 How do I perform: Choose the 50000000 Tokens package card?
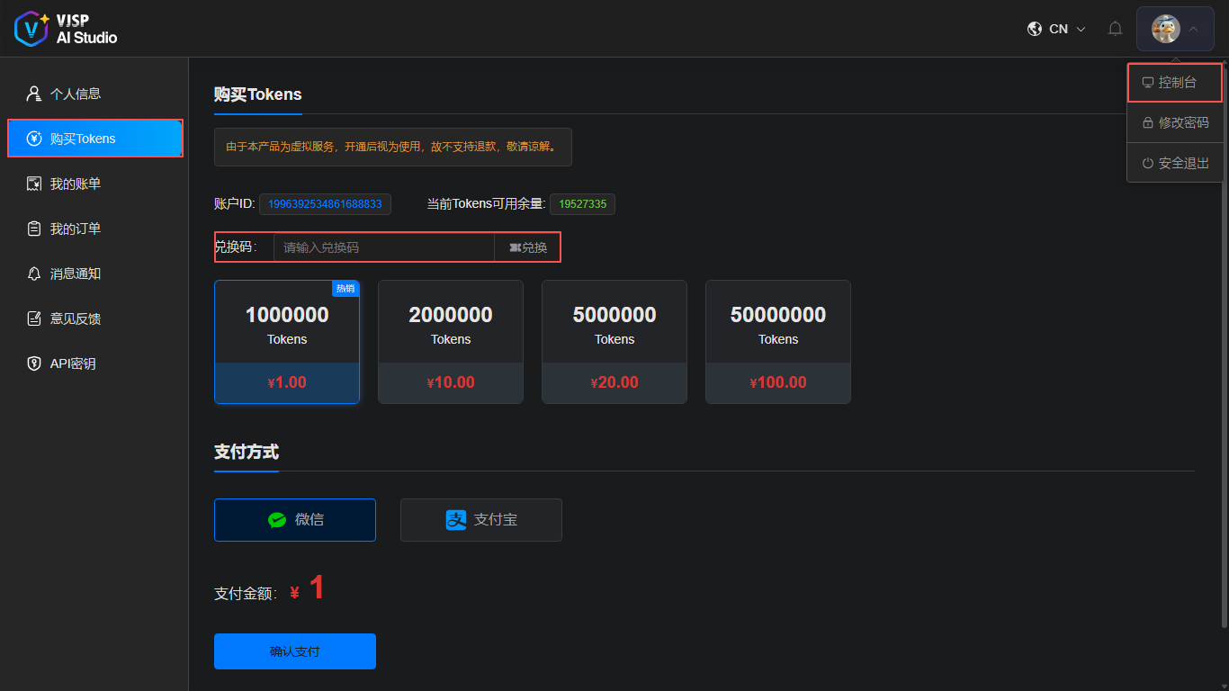click(777, 342)
